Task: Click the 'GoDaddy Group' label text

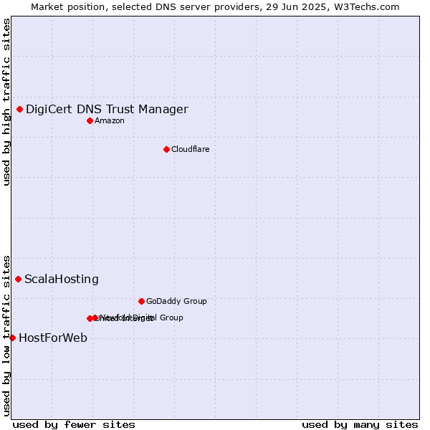Action: click(176, 301)
